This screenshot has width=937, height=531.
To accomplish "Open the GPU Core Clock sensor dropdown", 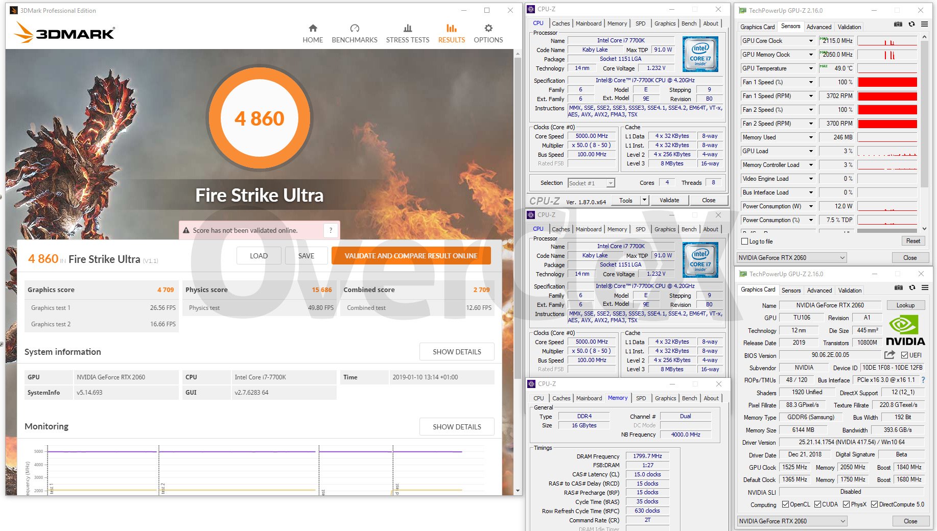I will pyautogui.click(x=810, y=41).
